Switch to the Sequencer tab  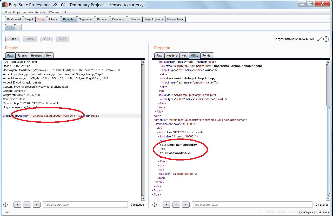(x=86, y=19)
